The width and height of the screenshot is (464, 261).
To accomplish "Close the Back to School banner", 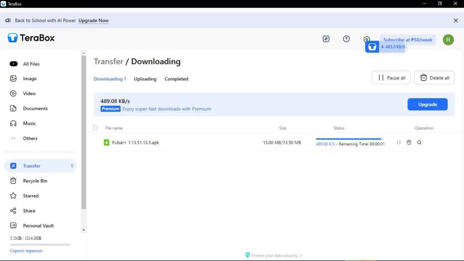I will [456, 21].
